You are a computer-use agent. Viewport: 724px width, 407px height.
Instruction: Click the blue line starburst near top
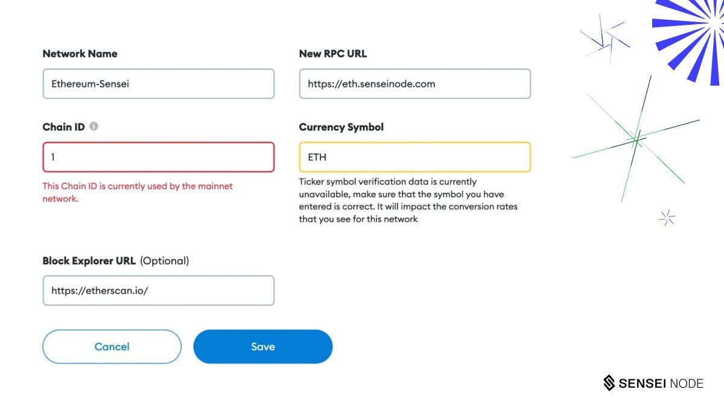[605, 39]
